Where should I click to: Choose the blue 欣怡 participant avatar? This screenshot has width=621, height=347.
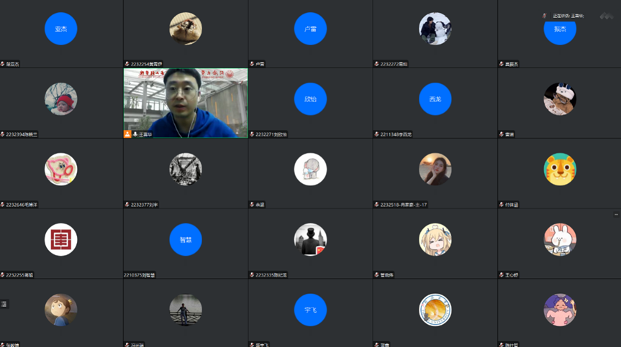point(310,99)
